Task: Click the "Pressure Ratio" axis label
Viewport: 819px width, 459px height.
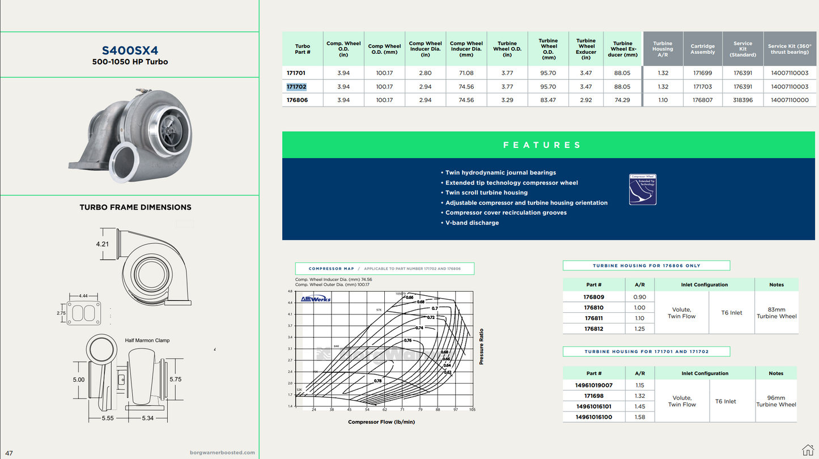Action: (482, 346)
